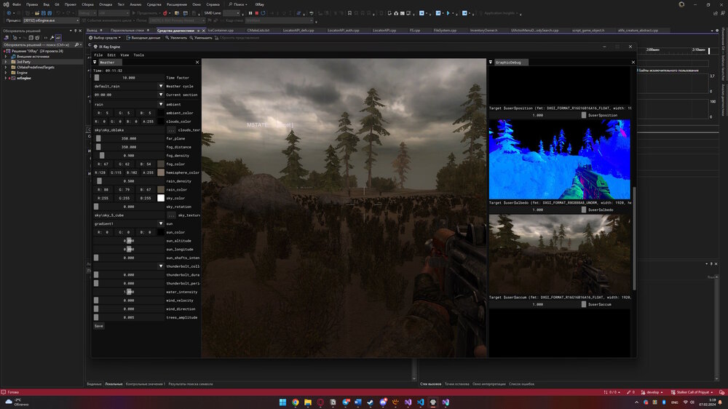Switch to the CMakeLists.txt tab
Image resolution: width=728 pixels, height=409 pixels.
[x=258, y=31]
